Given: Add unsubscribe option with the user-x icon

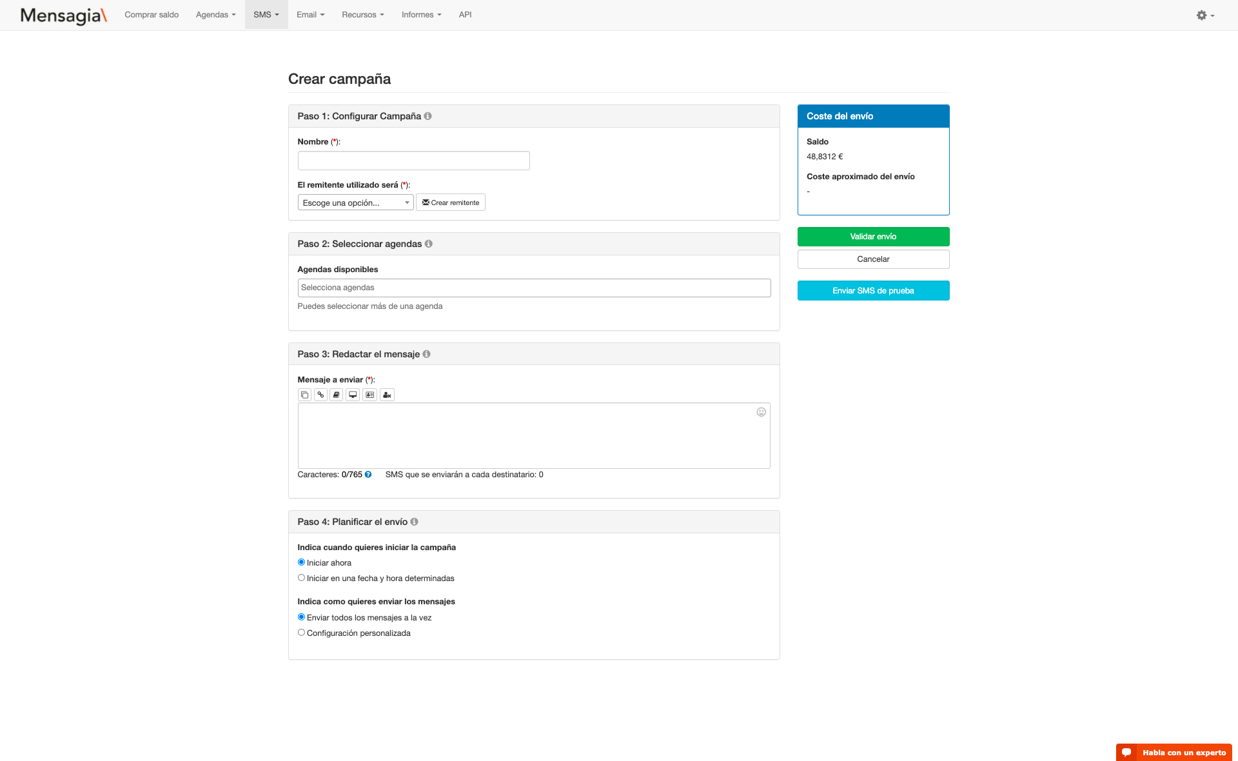Looking at the screenshot, I should click(x=387, y=394).
